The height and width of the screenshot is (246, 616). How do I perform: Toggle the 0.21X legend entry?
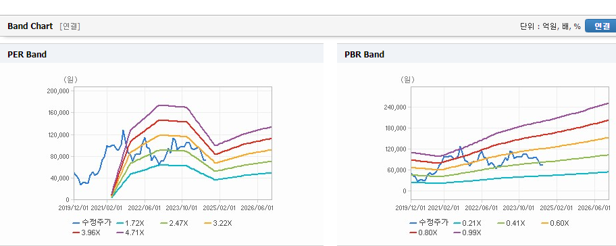pos(467,223)
